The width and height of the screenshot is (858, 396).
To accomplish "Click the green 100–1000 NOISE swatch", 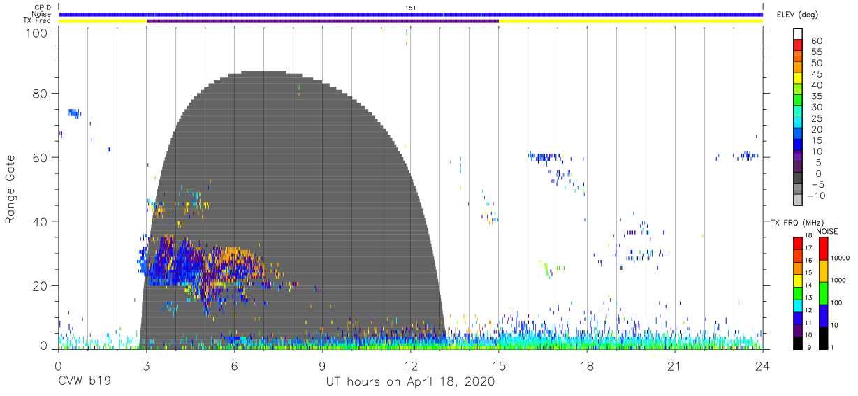I will [x=824, y=293].
